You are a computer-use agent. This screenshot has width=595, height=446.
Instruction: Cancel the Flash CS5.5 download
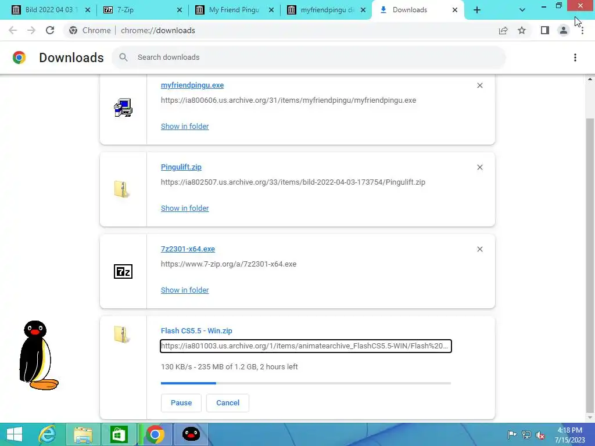(x=228, y=403)
